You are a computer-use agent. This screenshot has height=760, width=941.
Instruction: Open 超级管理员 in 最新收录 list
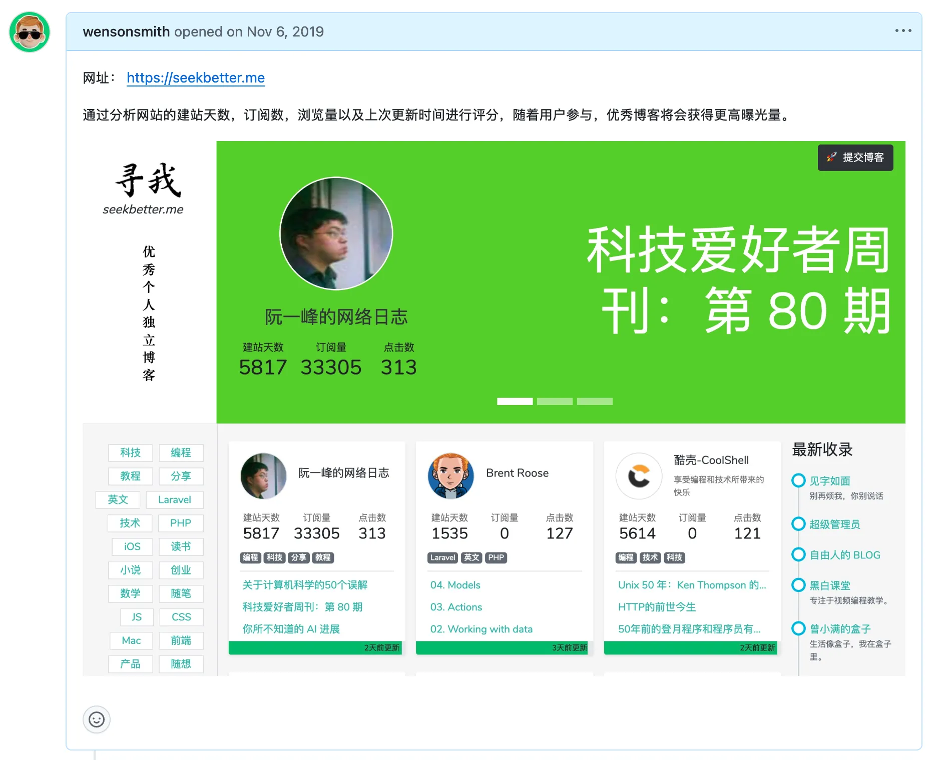pos(835,524)
